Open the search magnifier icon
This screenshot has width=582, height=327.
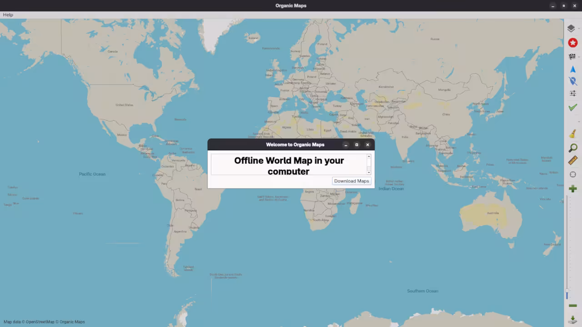click(573, 148)
